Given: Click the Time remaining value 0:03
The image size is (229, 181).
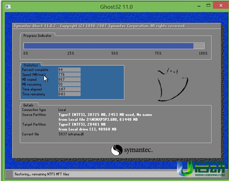Looking at the screenshot, I should (69, 94).
